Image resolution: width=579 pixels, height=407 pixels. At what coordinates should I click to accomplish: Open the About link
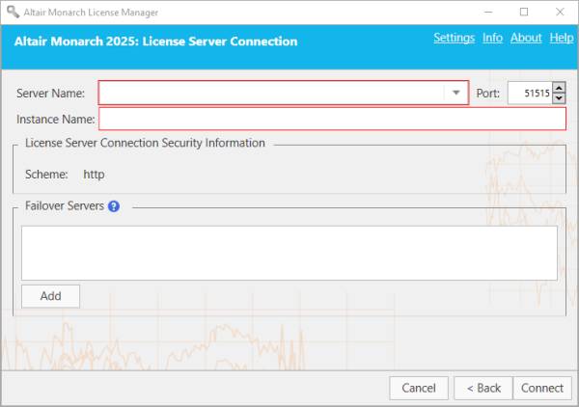526,38
